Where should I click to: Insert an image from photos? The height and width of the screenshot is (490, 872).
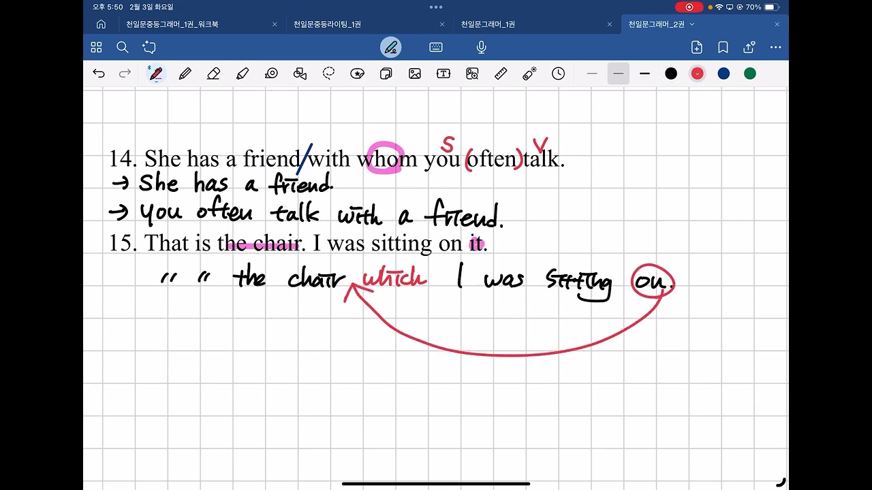415,73
